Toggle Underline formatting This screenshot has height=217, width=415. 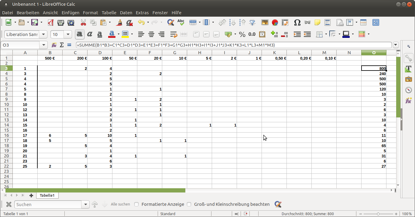[100, 34]
